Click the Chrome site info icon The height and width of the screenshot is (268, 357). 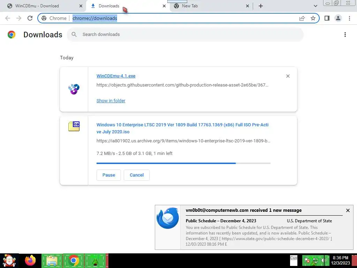pyautogui.click(x=44, y=18)
